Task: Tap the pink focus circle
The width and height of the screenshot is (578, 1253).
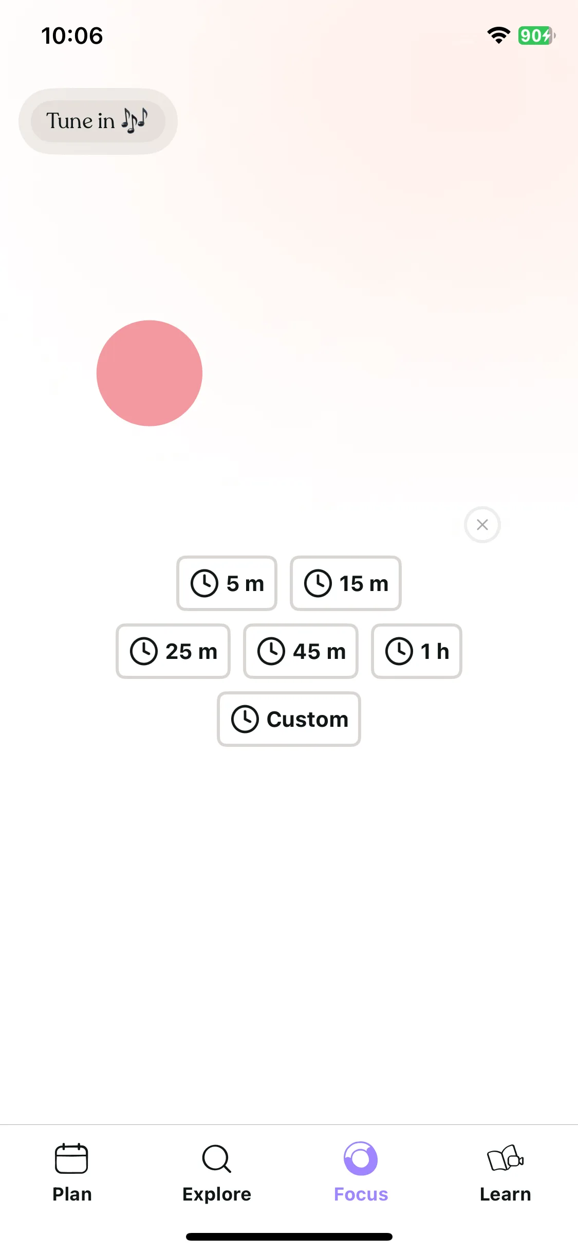Action: (x=150, y=373)
